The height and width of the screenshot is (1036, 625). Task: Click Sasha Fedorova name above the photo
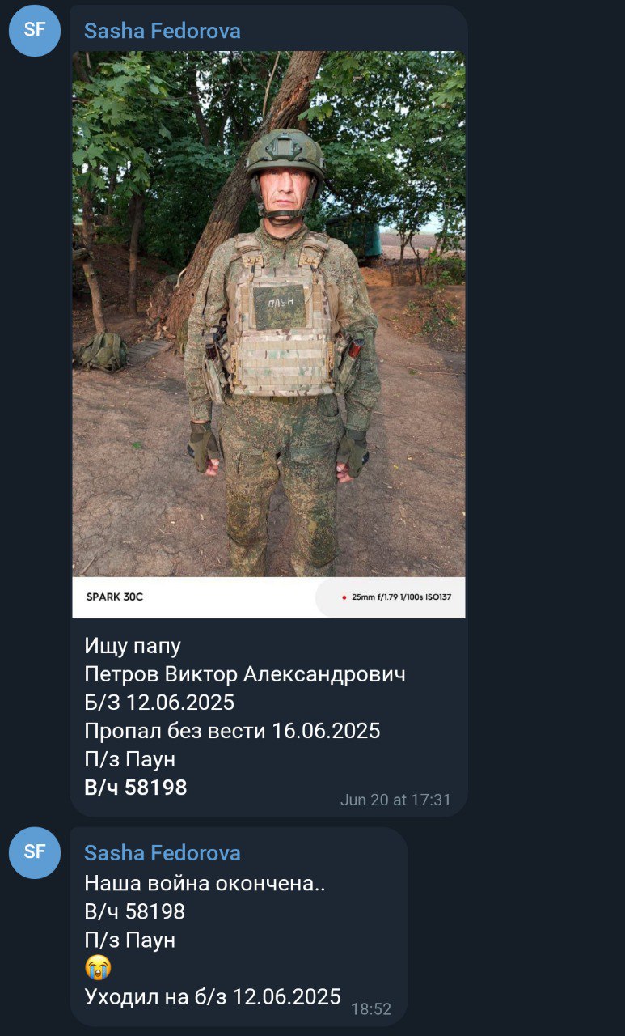point(163,31)
